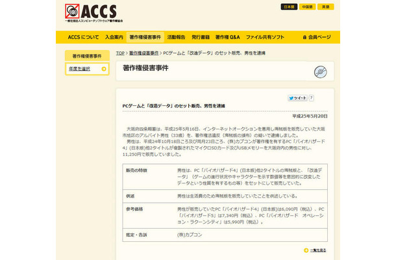Click cell (株)カプコン
396x260 pixels.
(190, 235)
